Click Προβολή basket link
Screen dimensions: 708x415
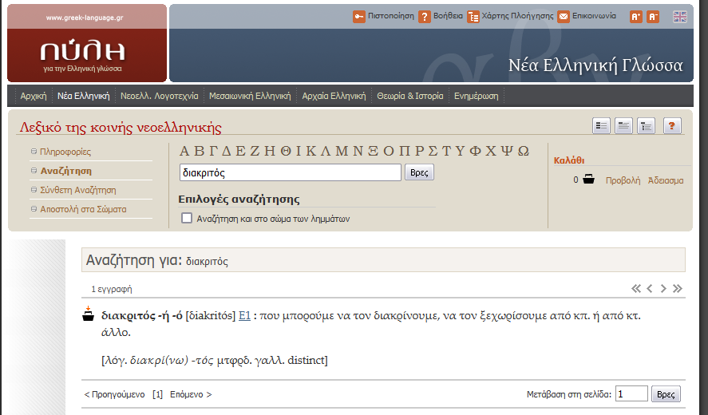coord(623,180)
